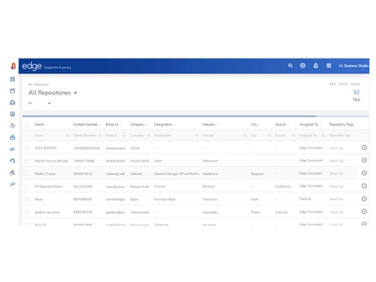Open row action circle for Banking industry row

point(364,186)
